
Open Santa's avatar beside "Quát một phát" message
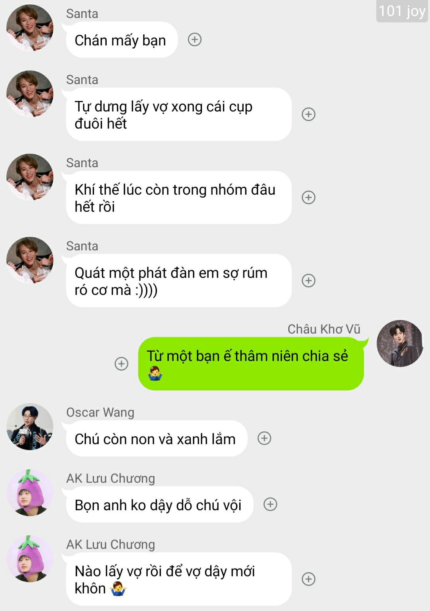30,260
